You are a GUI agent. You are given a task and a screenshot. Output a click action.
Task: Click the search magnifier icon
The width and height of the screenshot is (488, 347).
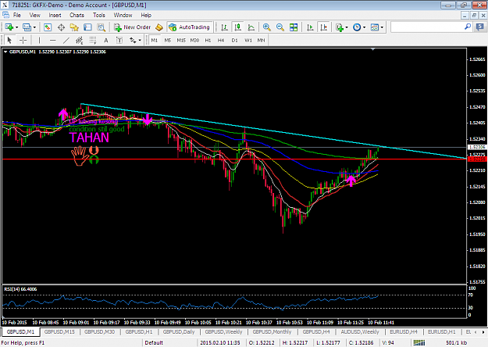tap(468, 27)
